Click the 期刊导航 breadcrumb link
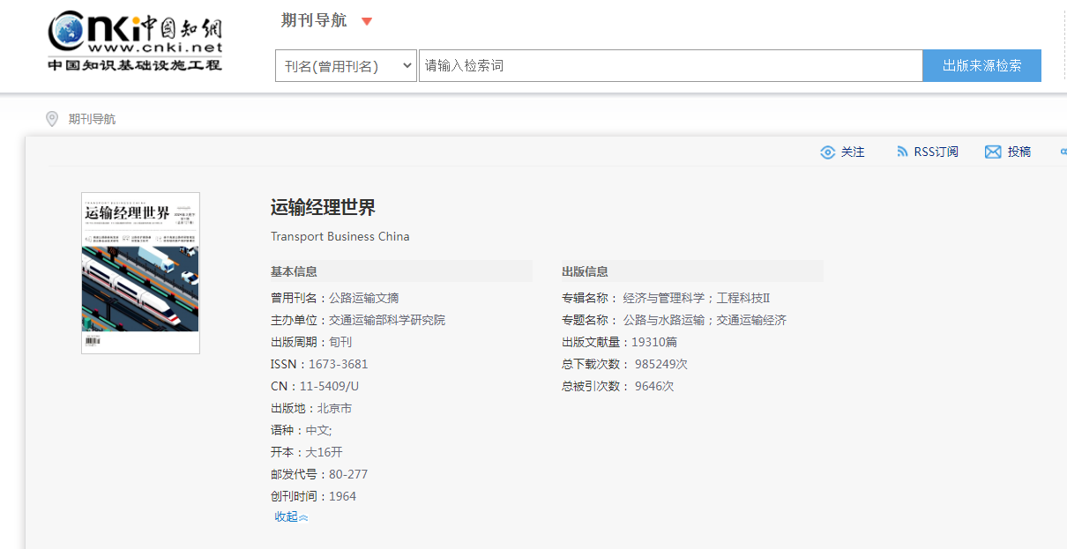The image size is (1067, 549). click(x=92, y=119)
